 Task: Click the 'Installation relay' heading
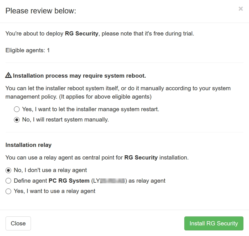point(29,145)
